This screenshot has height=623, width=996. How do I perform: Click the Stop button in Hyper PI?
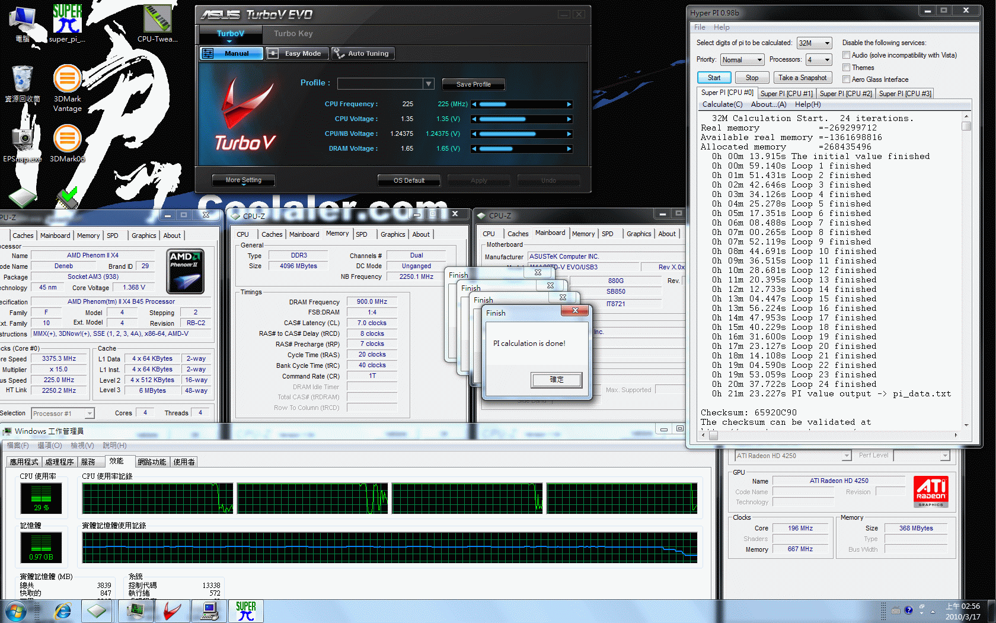tap(752, 78)
